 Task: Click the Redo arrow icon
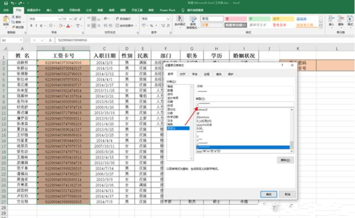pos(20,3)
